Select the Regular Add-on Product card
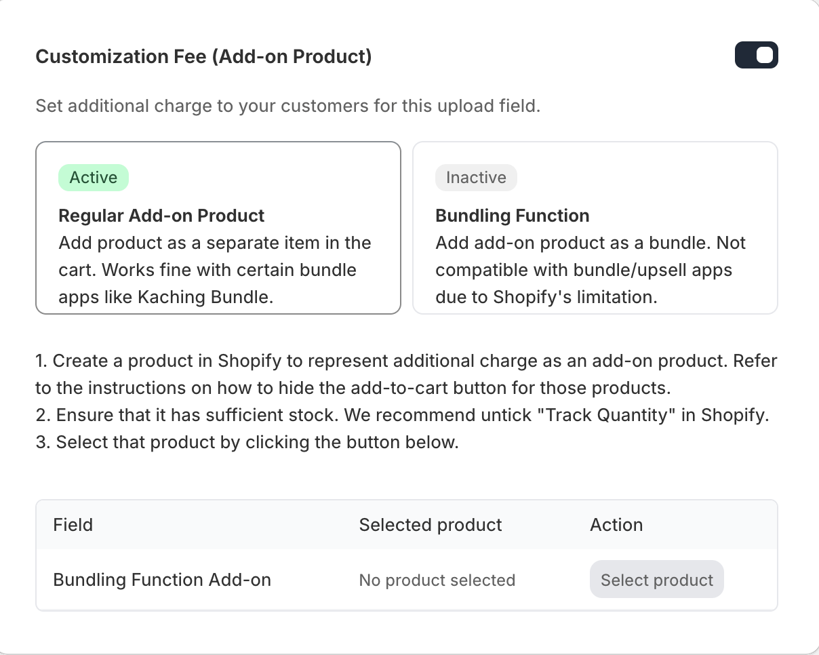 point(218,228)
